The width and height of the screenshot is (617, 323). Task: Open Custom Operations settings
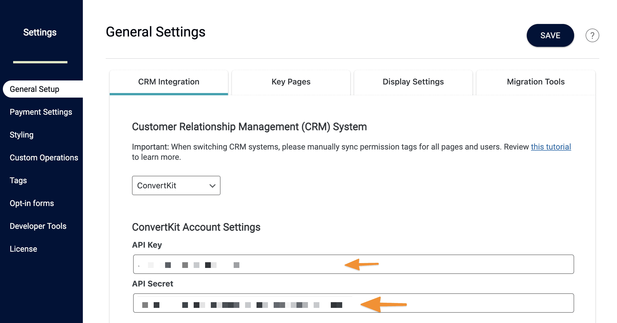click(x=44, y=157)
